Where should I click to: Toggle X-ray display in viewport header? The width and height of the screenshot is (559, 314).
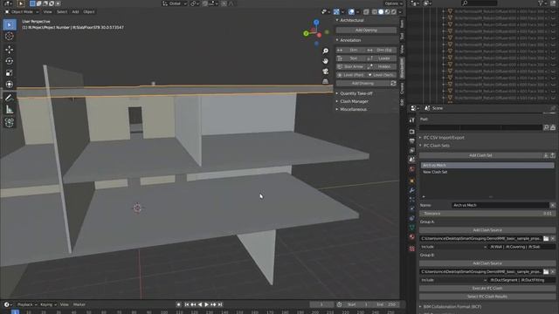click(366, 11)
